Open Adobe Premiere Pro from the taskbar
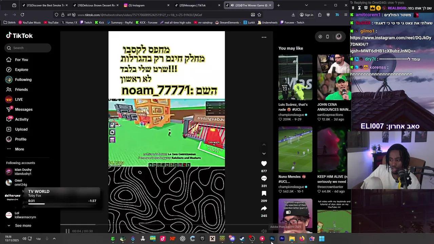Viewport: 434px width, 244px height. coord(282,239)
